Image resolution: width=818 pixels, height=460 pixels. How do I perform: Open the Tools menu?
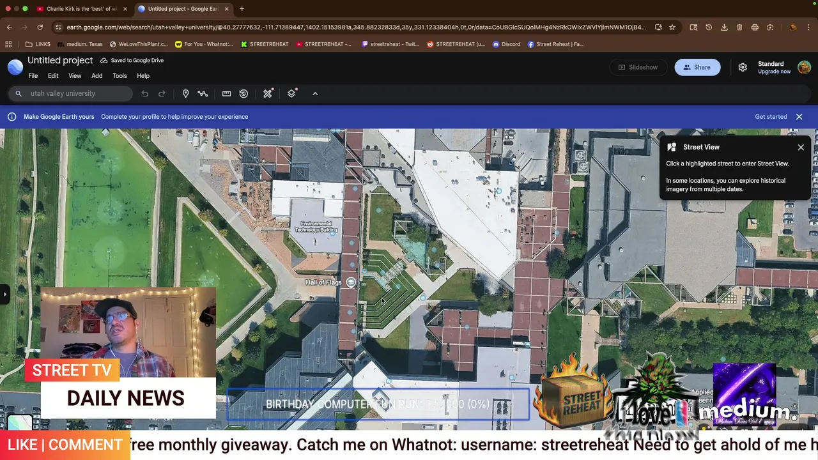pyautogui.click(x=120, y=76)
